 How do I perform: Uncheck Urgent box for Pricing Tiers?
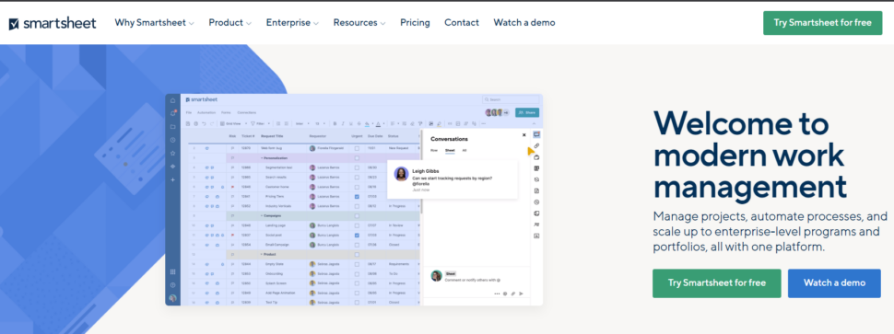pos(357,196)
